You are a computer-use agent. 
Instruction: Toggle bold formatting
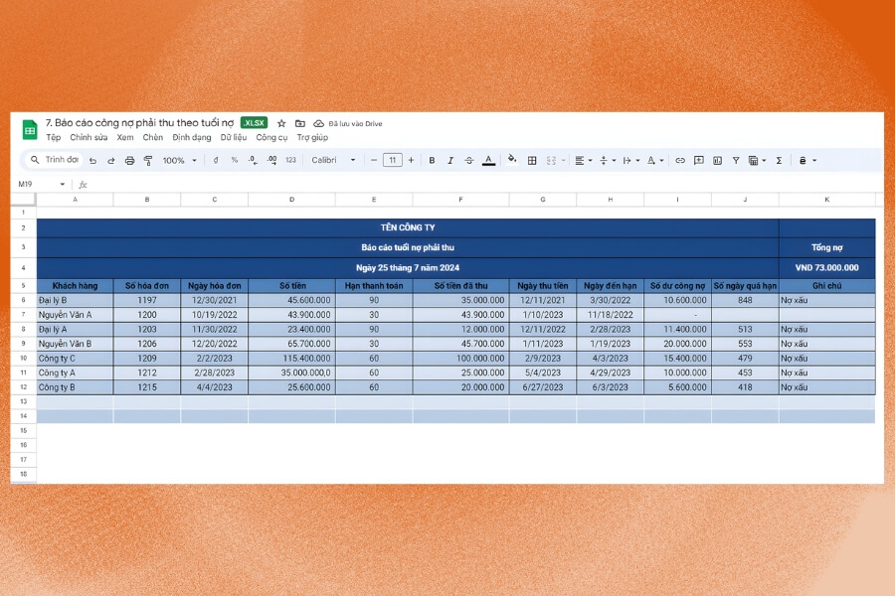coord(432,160)
